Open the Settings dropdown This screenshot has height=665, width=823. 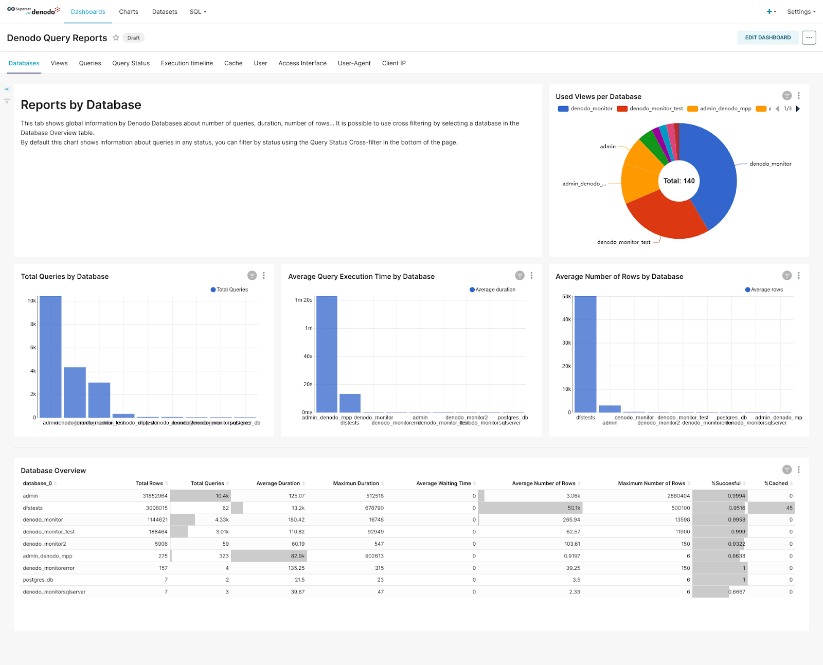point(801,11)
